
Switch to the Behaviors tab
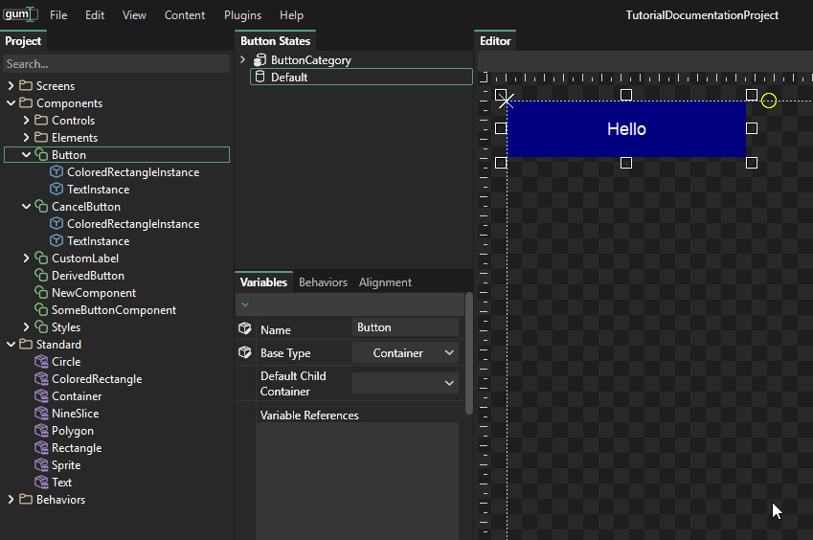(x=323, y=282)
